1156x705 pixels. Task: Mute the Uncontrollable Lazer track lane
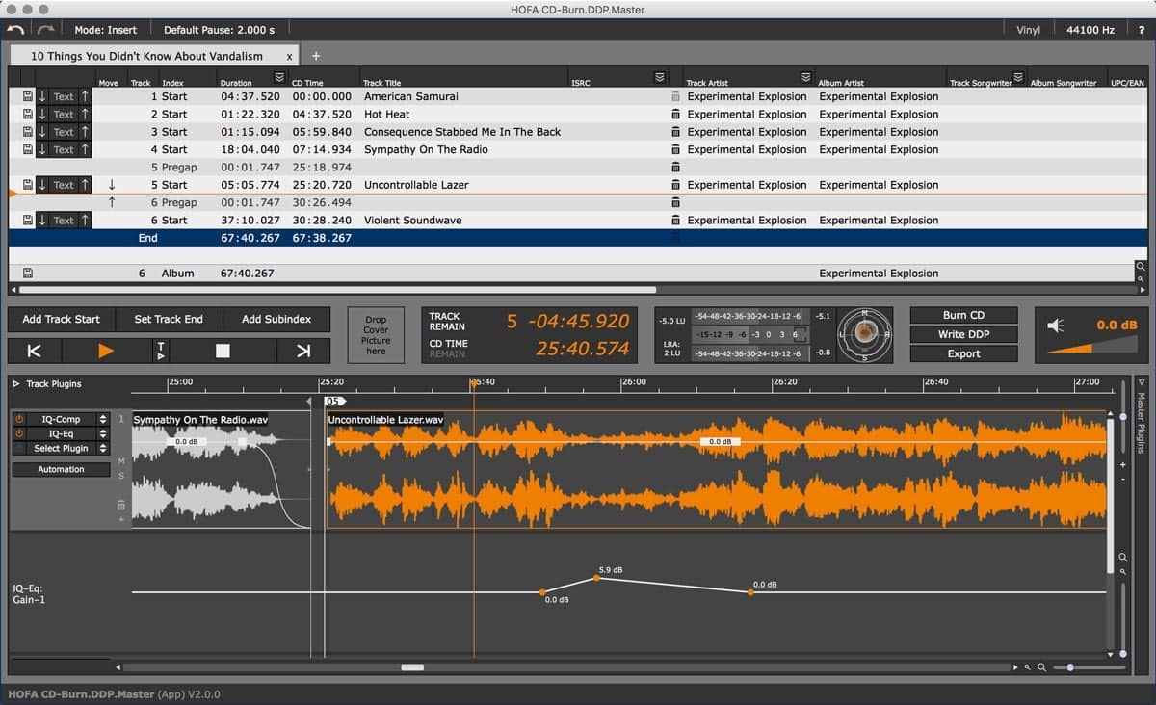(120, 460)
